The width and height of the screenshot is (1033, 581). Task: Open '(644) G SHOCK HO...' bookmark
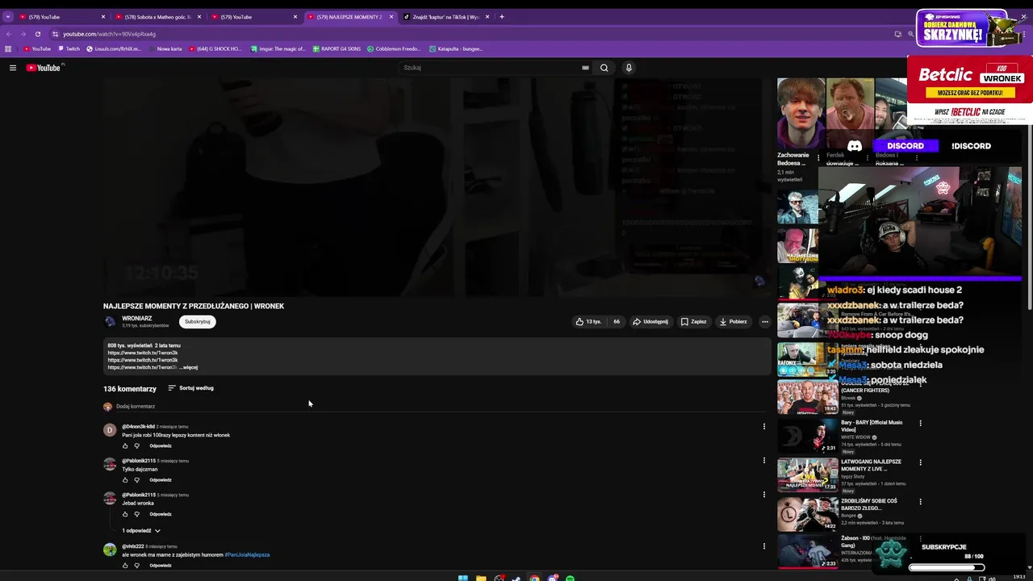point(215,48)
